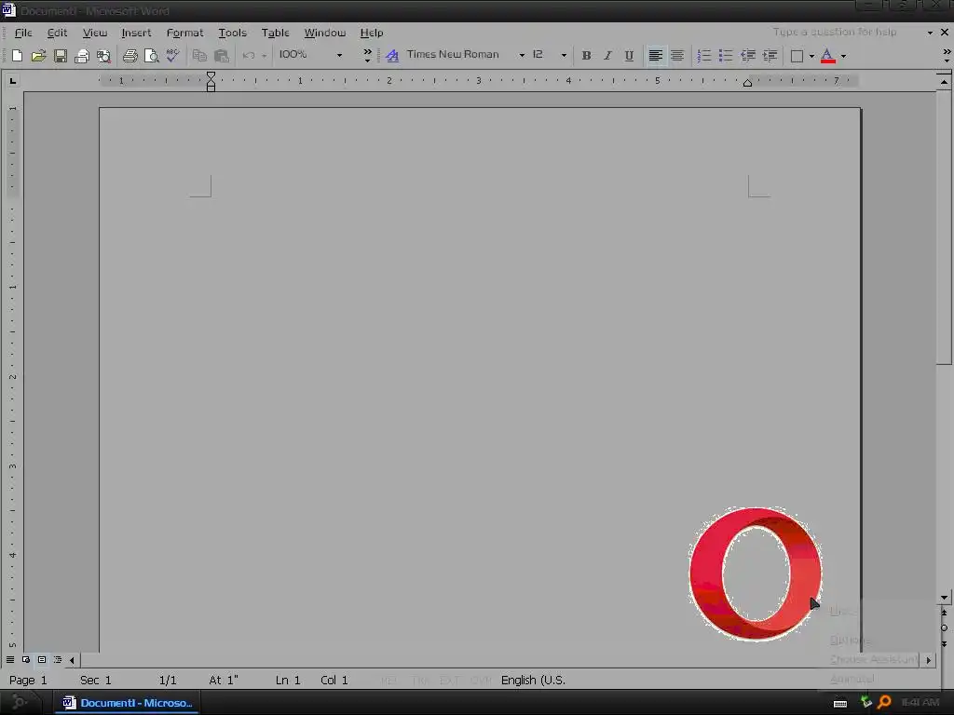
Task: Click the orange magnifier tray icon
Action: pos(885,702)
